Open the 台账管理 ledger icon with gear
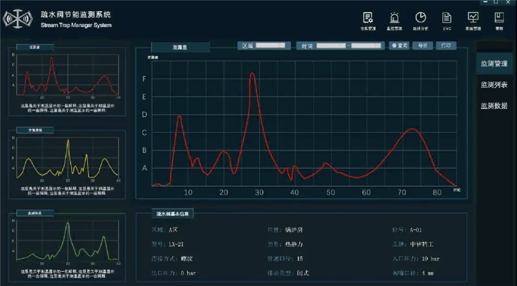Image resolution: width=517 pixels, height=286 pixels. (x=368, y=21)
